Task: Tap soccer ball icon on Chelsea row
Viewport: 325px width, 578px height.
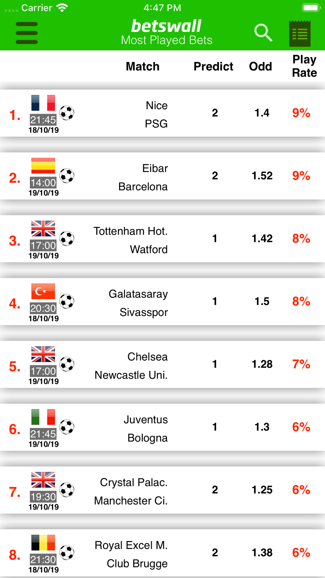Action: 67,364
